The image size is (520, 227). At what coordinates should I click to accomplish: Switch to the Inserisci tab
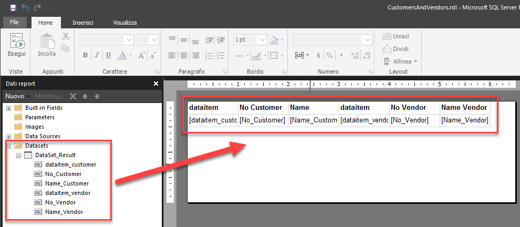(x=83, y=23)
